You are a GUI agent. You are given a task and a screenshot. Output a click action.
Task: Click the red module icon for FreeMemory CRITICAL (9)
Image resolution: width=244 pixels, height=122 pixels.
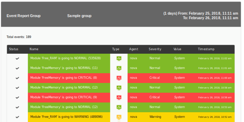pos(119,98)
